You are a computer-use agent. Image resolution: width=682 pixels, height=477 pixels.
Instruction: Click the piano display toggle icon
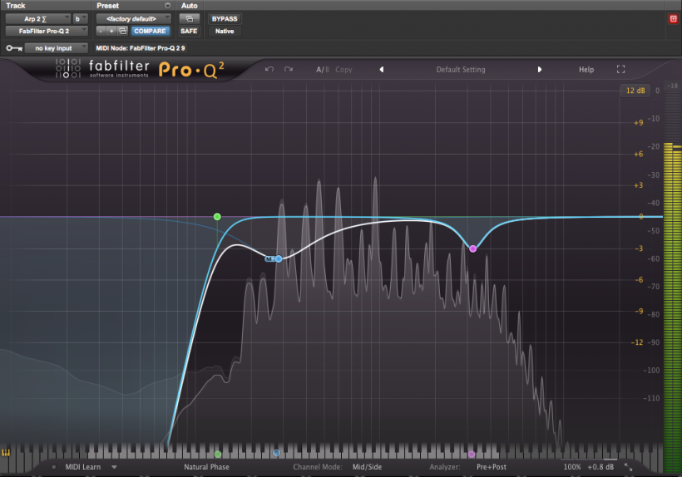5,453
